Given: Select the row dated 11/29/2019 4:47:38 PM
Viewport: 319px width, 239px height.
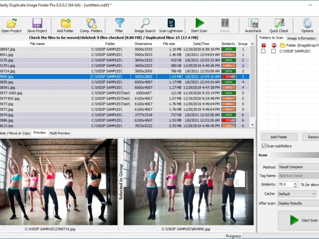Looking at the screenshot, I should pyautogui.click(x=124, y=87).
